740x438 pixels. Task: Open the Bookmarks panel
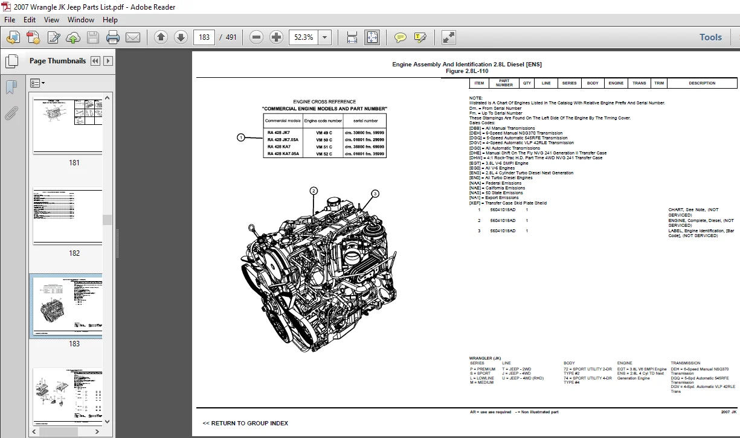(x=11, y=87)
